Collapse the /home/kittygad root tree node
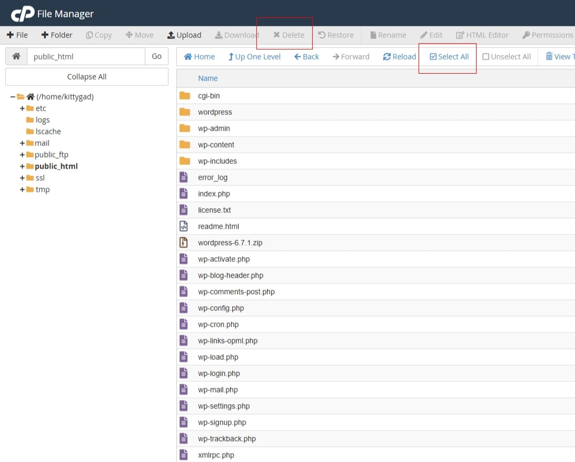Image resolution: width=575 pixels, height=462 pixels. coord(13,97)
